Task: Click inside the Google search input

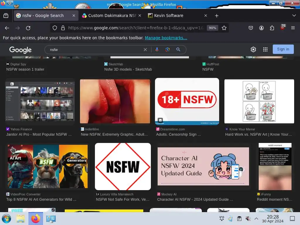Action: click(96, 50)
